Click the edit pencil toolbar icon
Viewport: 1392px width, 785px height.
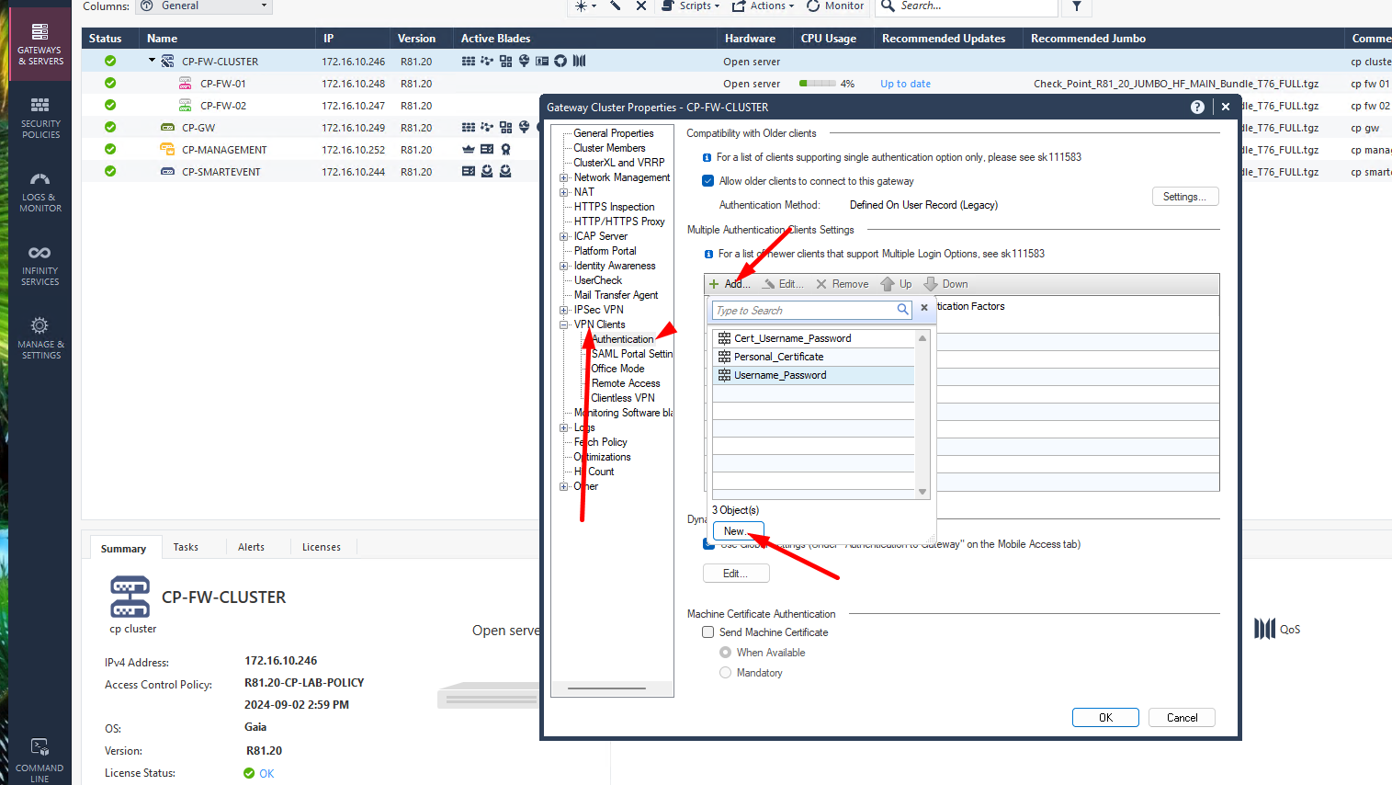coord(617,6)
